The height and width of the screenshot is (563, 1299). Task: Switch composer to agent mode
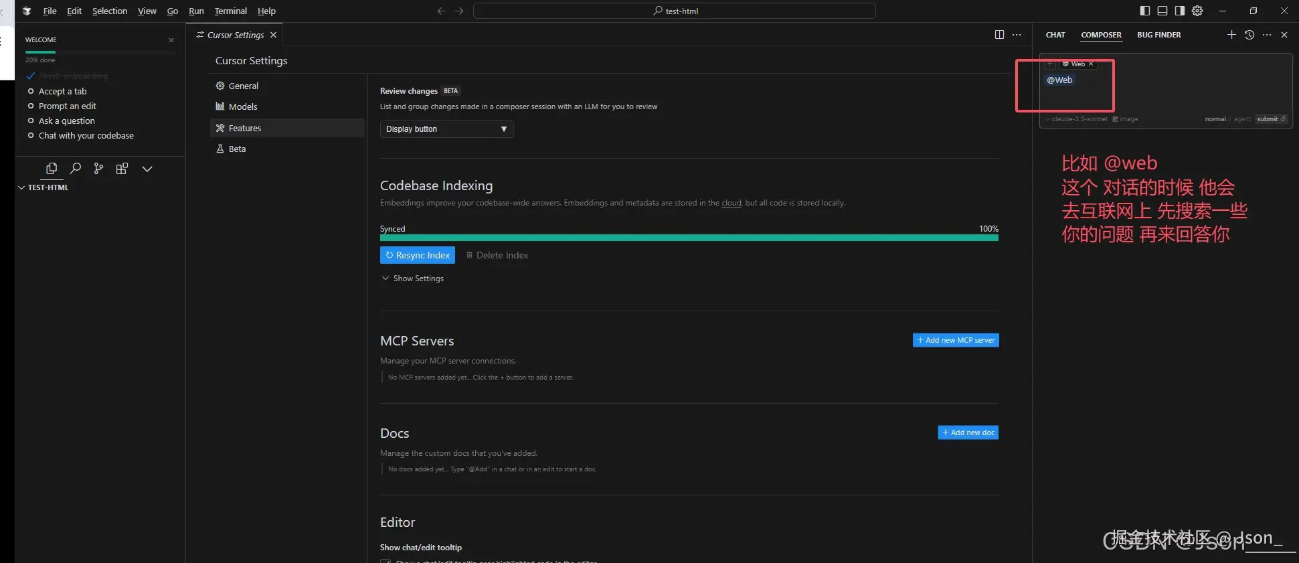[1241, 119]
